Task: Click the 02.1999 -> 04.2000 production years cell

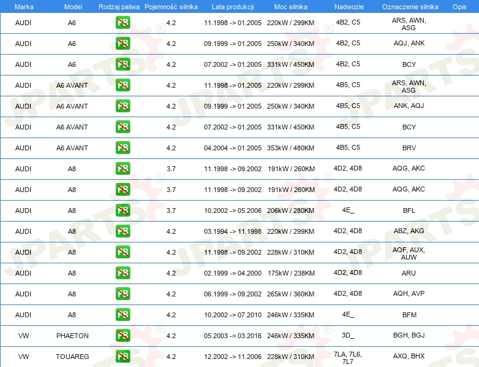Action: click(x=233, y=273)
